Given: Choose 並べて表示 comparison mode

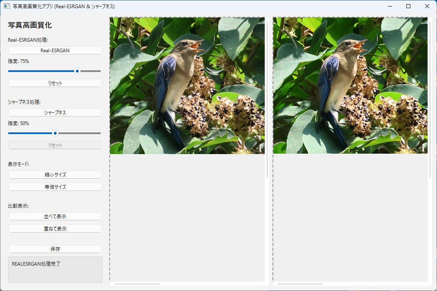Looking at the screenshot, I should [x=55, y=216].
